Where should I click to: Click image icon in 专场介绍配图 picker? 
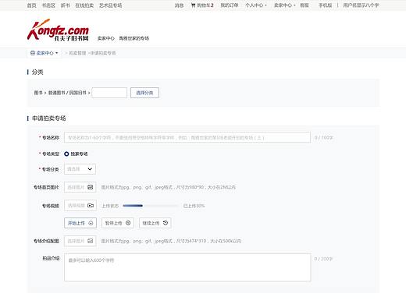(91, 241)
